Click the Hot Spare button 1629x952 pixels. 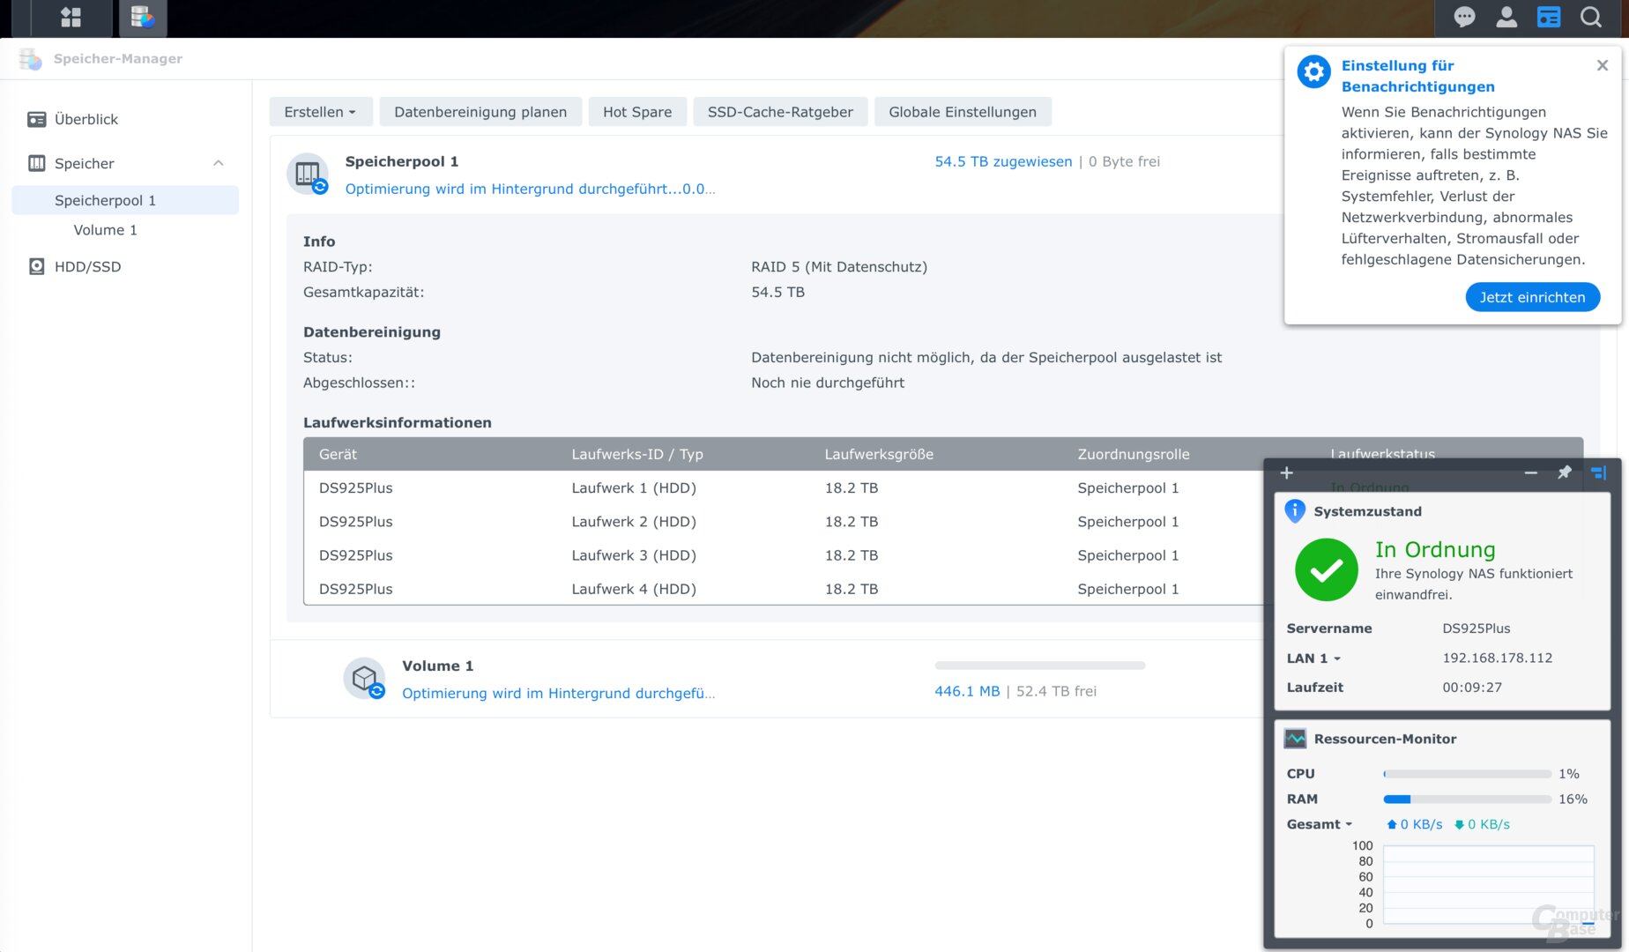[x=637, y=112]
